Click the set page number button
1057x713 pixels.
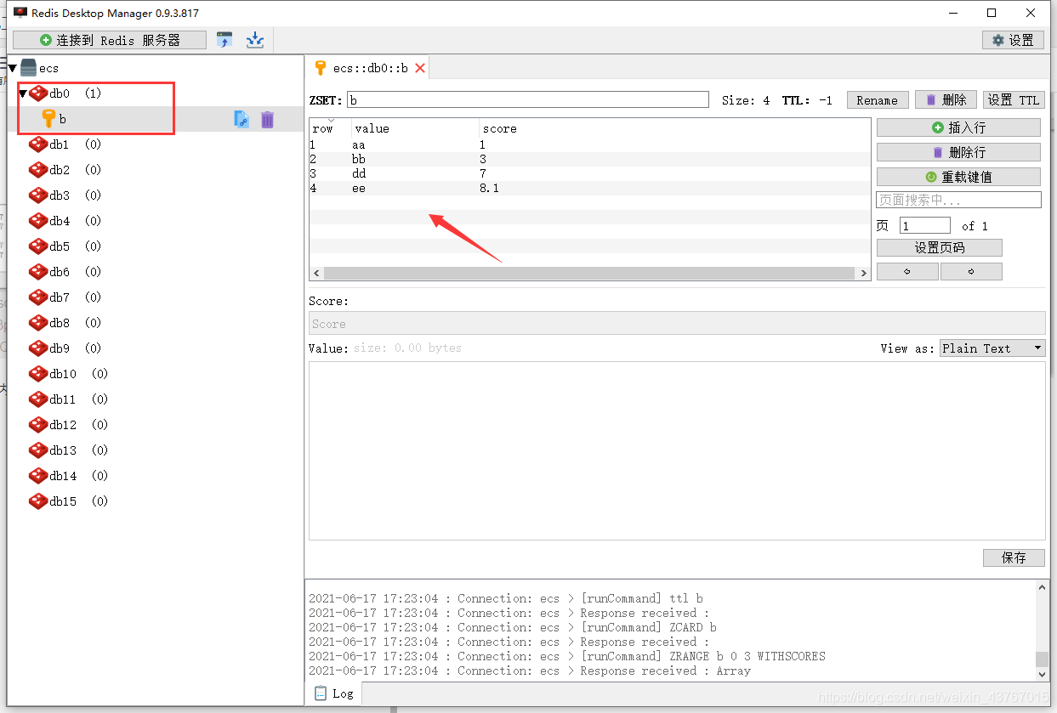[x=939, y=247]
